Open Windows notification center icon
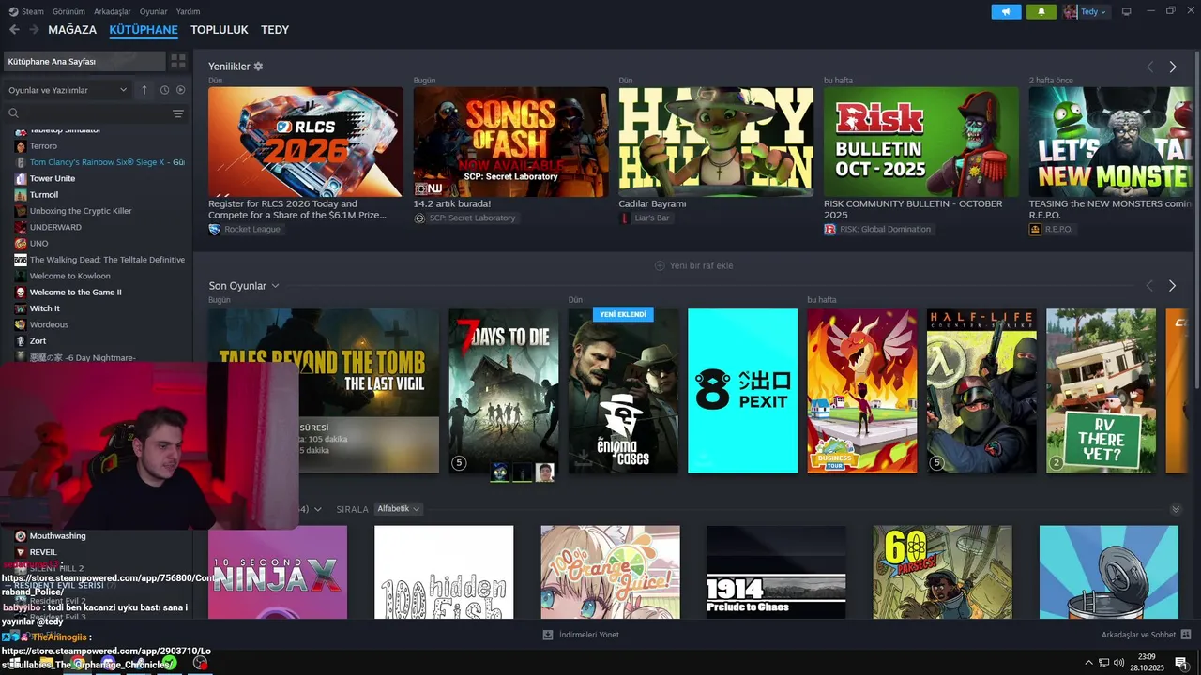 coord(1181,663)
